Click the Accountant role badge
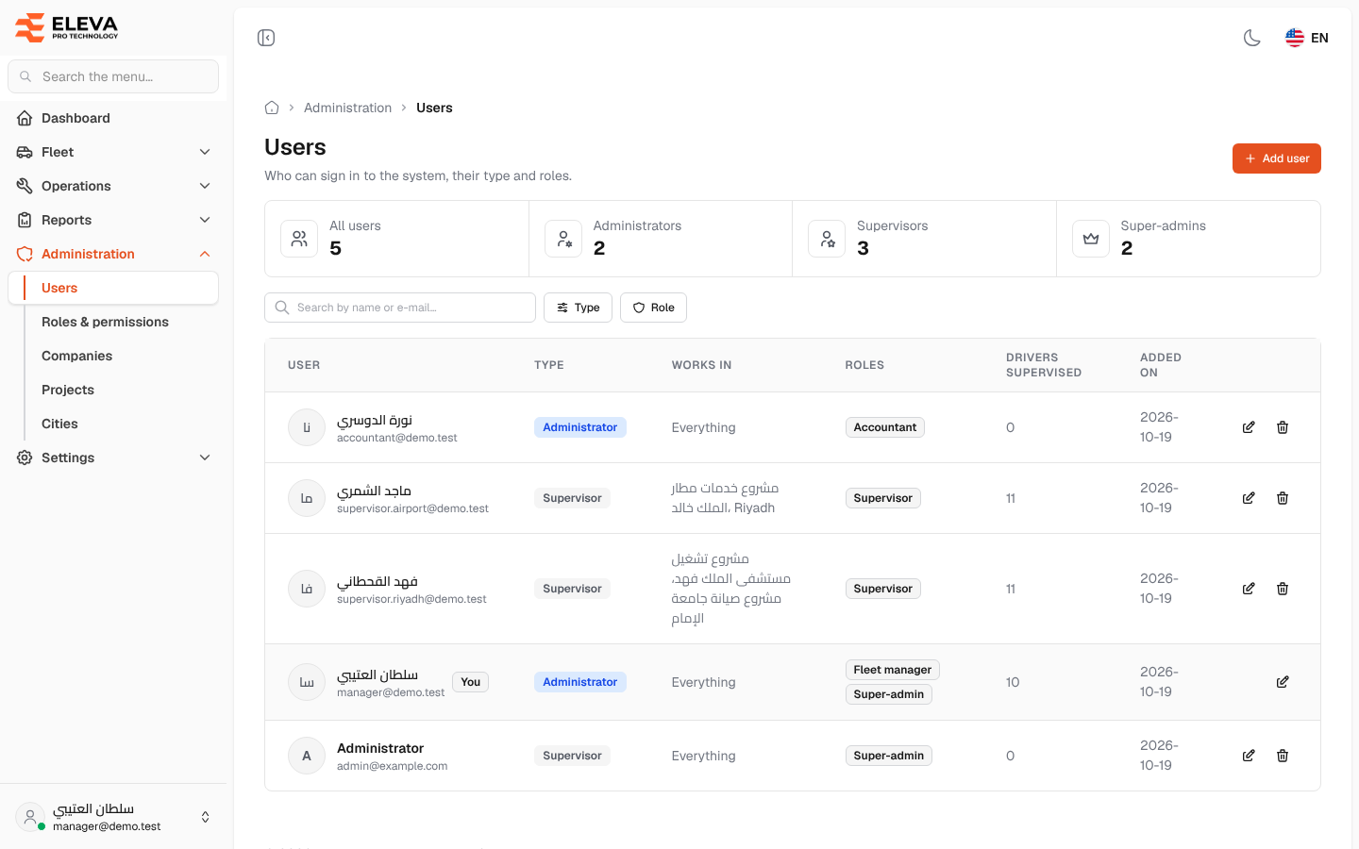 pyautogui.click(x=884, y=427)
